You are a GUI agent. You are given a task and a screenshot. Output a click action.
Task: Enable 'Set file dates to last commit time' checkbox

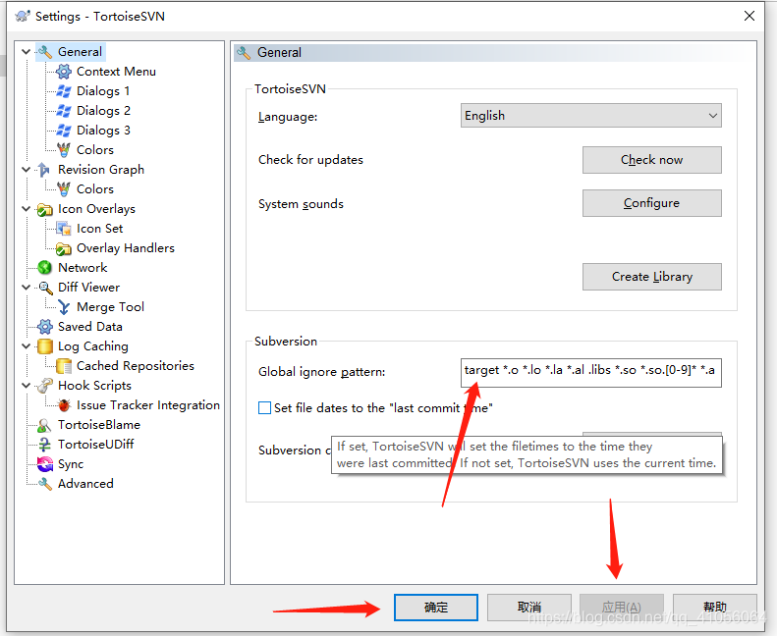coord(264,408)
